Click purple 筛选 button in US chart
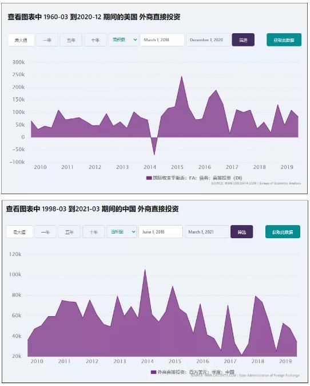The image size is (310, 386). tap(243, 40)
